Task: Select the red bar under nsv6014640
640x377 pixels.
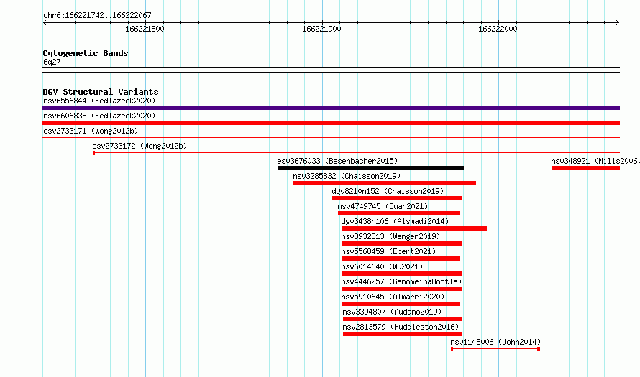Action: [x=402, y=274]
